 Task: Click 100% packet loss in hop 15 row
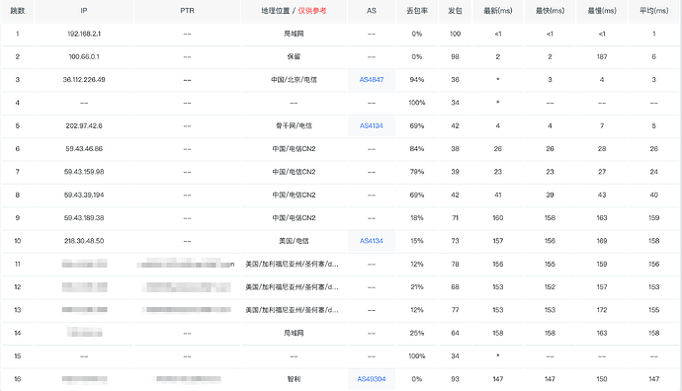pyautogui.click(x=417, y=355)
